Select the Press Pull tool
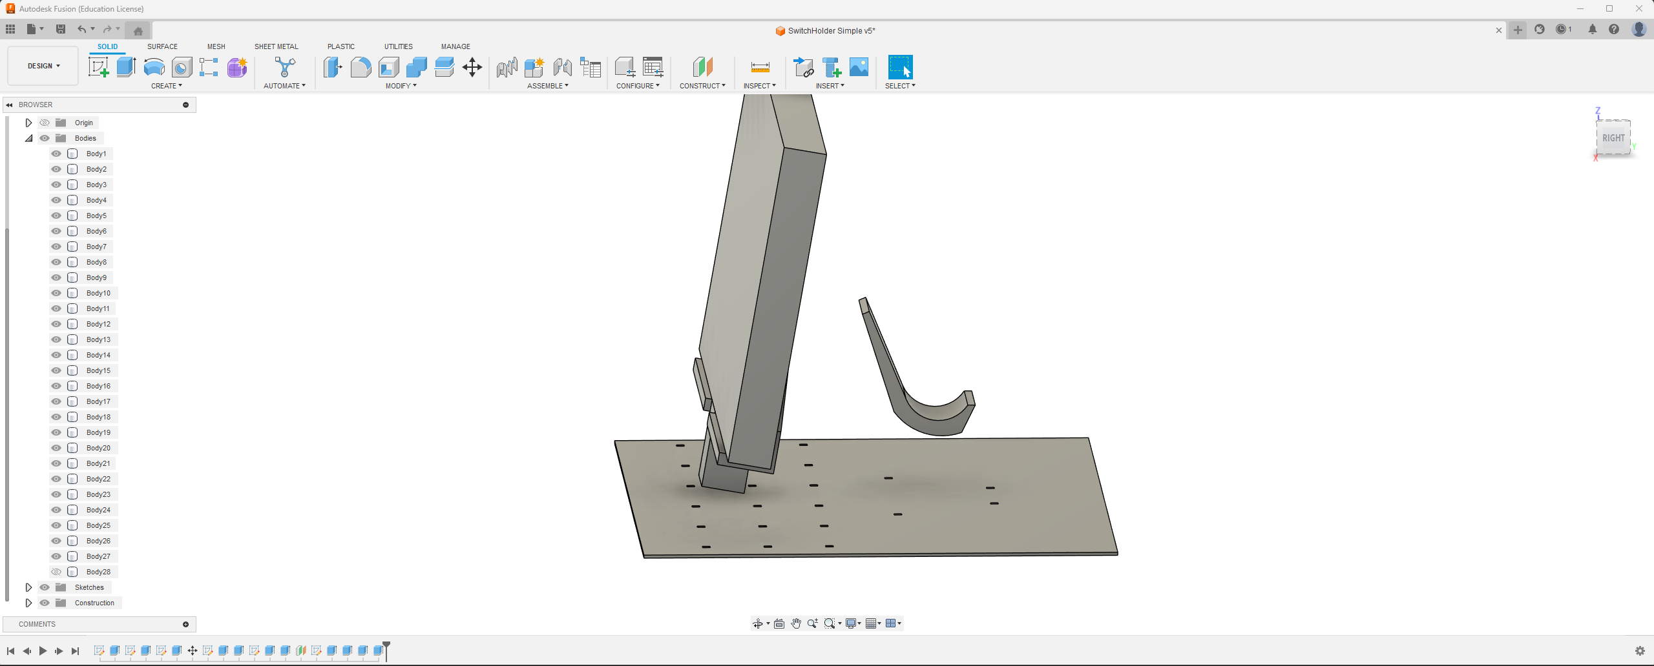This screenshot has width=1654, height=666. pos(333,67)
